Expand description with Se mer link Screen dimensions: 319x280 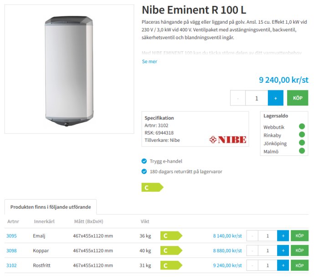pyautogui.click(x=149, y=61)
